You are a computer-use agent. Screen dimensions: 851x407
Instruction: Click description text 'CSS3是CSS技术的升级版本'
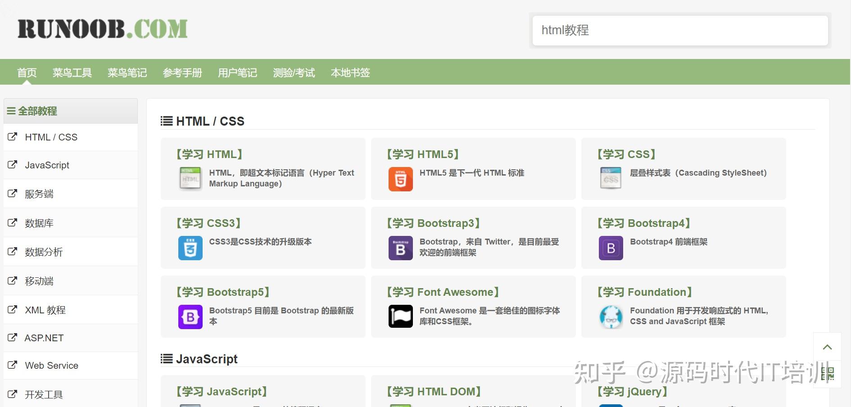[260, 242]
